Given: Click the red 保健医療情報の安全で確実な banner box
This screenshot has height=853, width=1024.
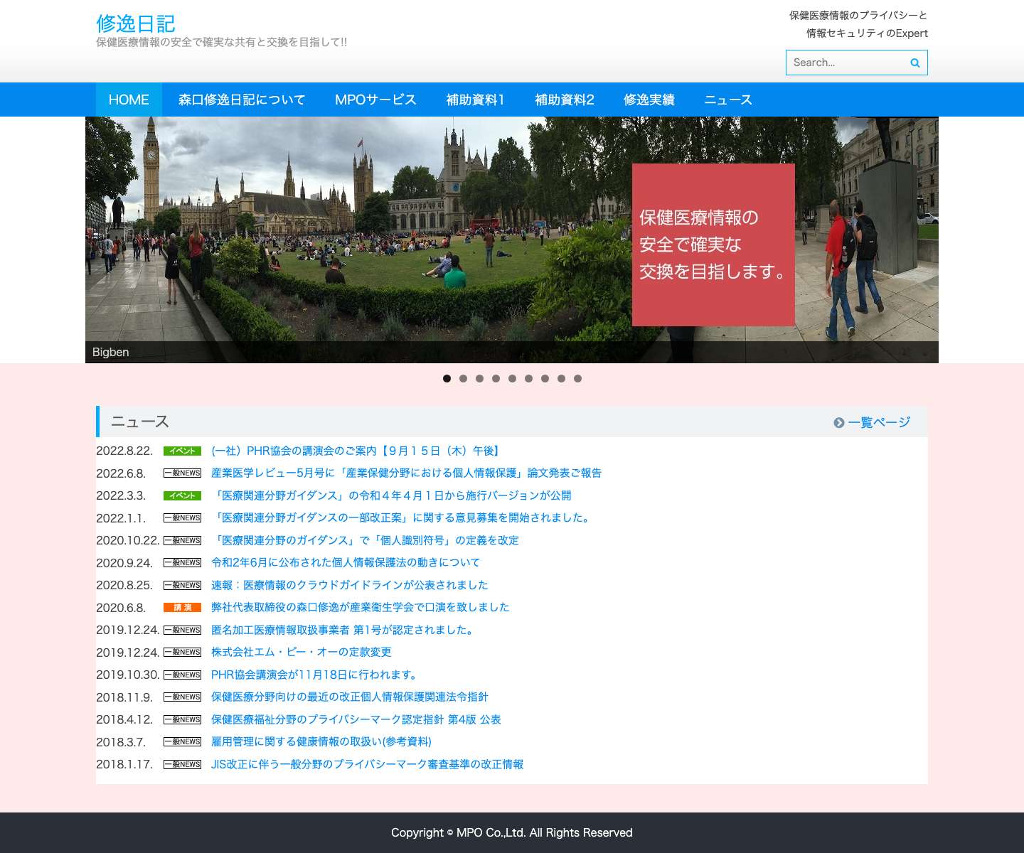Looking at the screenshot, I should 713,245.
